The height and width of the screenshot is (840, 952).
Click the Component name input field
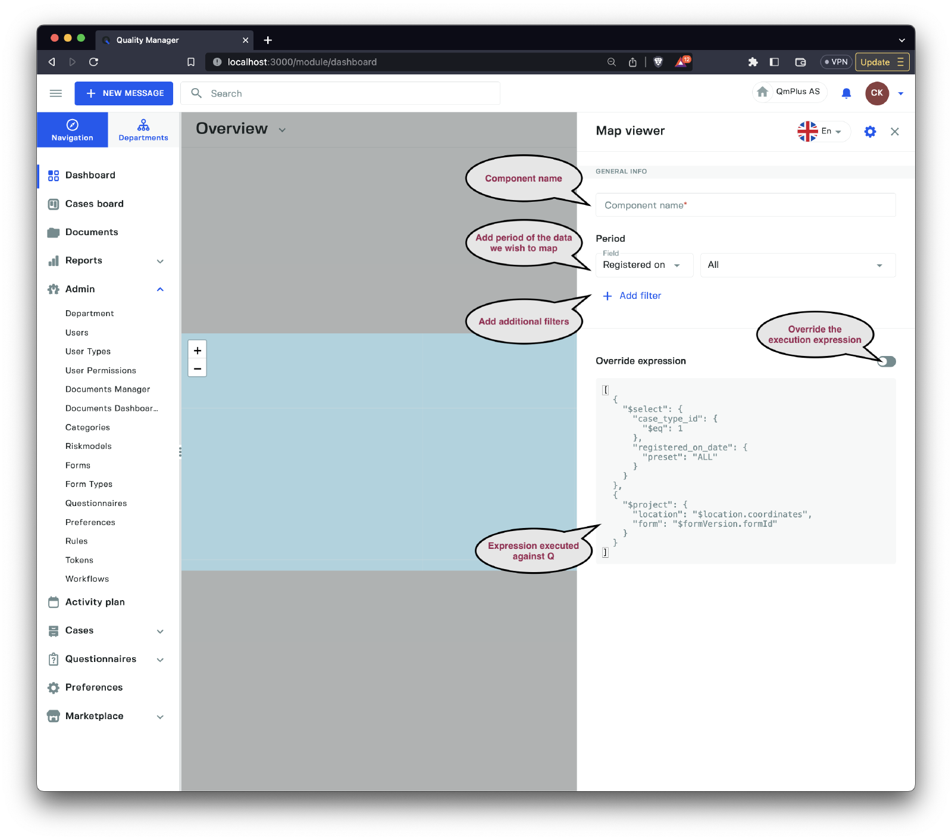pyautogui.click(x=745, y=205)
